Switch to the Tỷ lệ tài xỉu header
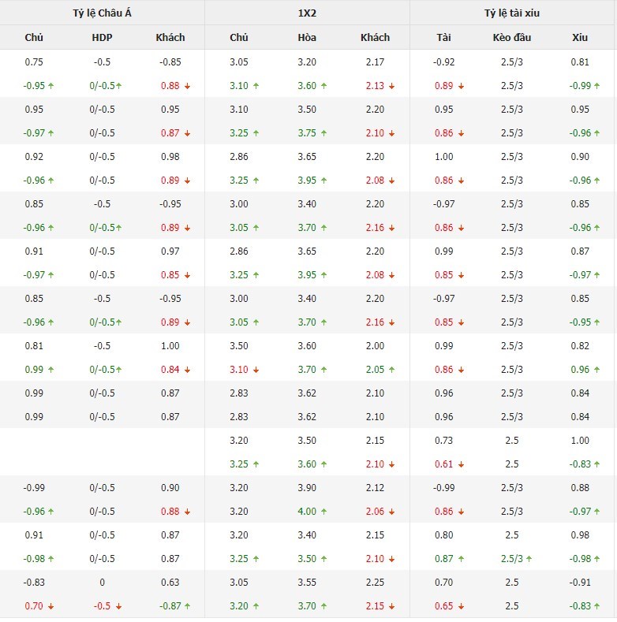 click(x=512, y=13)
